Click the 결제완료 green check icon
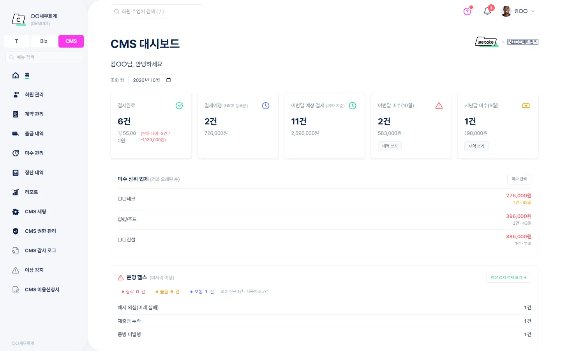561x351 pixels. tap(179, 106)
